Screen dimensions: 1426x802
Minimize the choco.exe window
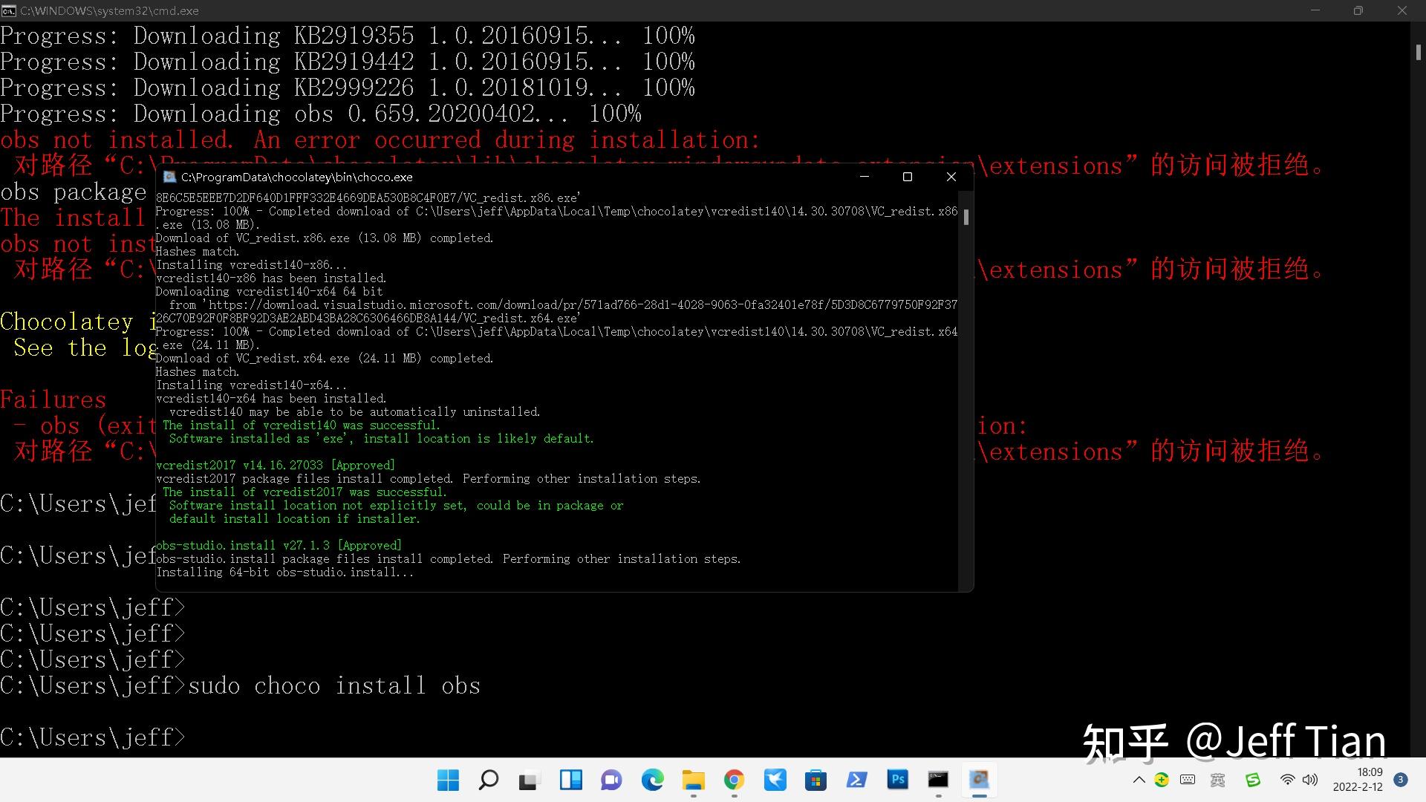(864, 177)
